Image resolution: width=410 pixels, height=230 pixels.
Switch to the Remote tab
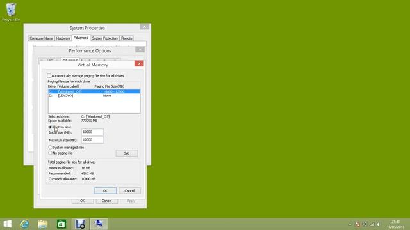(127, 38)
